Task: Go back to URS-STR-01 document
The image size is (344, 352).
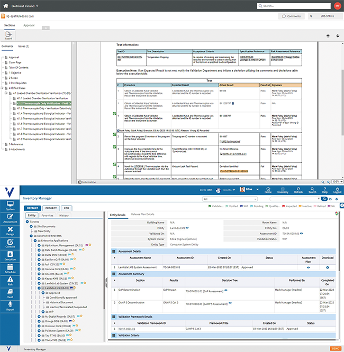Action: click(x=325, y=16)
